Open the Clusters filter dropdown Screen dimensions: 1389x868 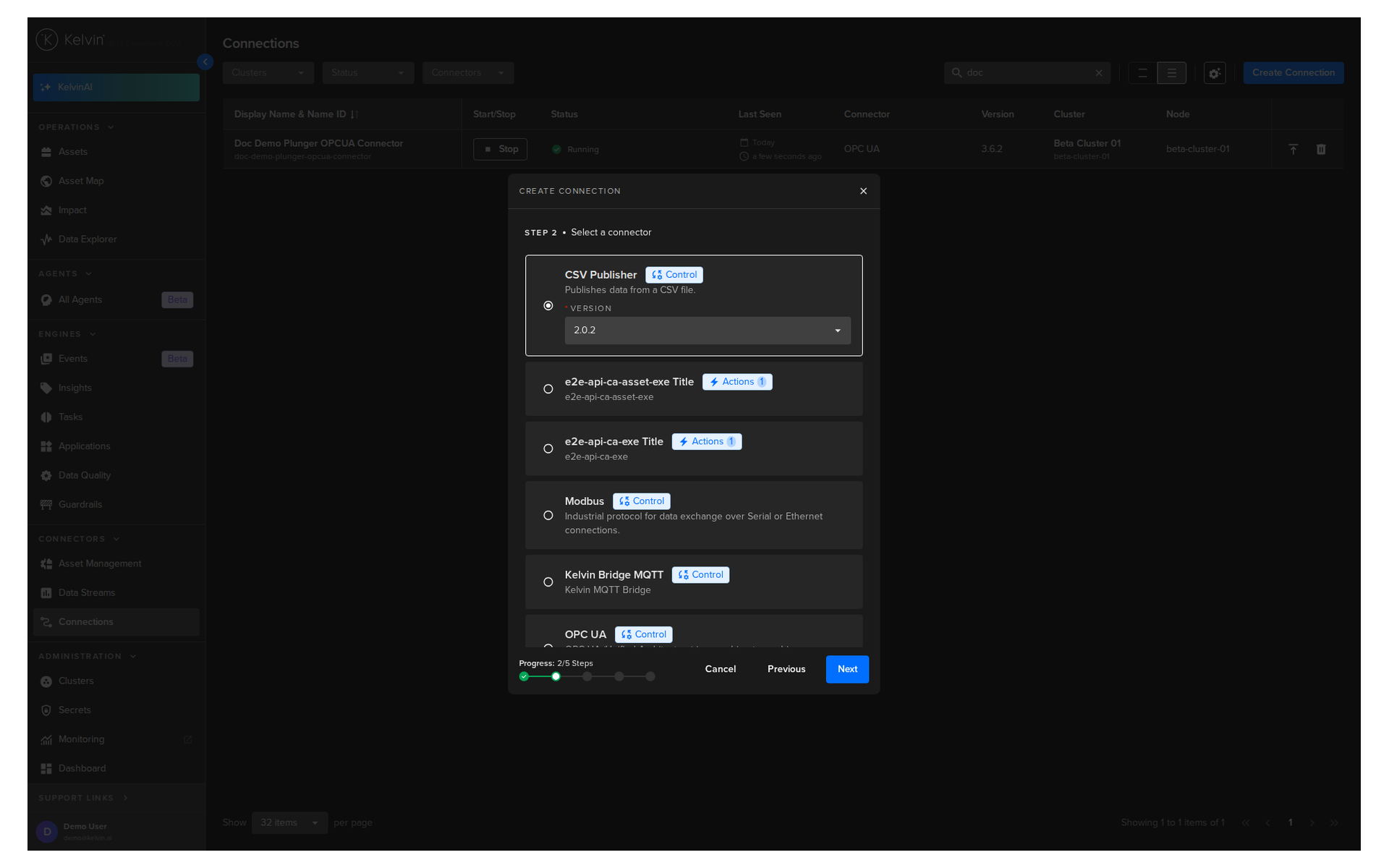268,72
